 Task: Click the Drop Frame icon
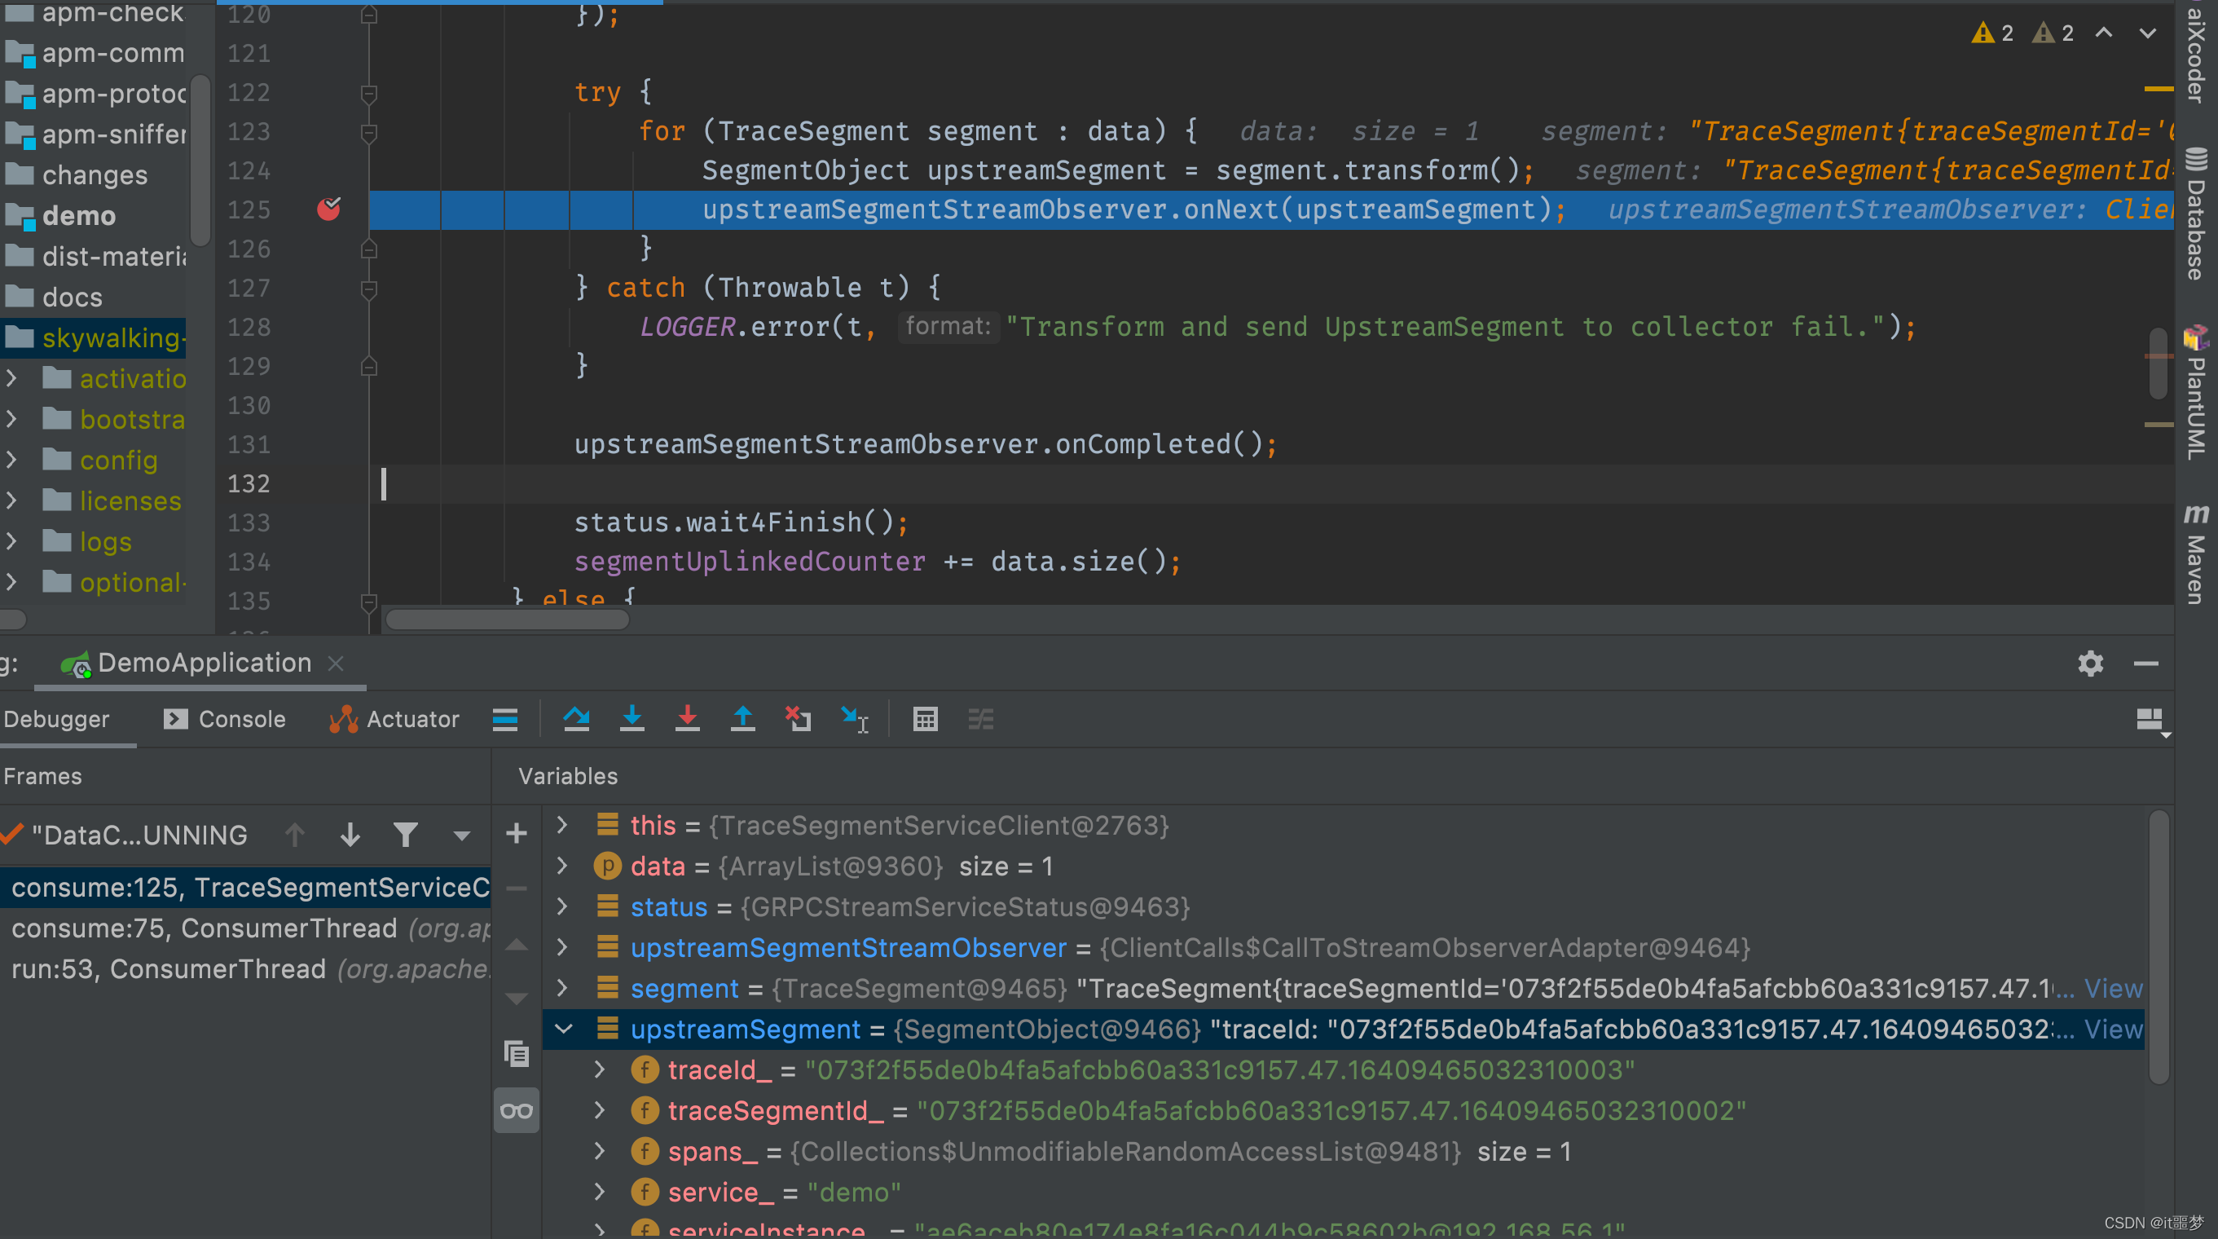[x=799, y=719]
